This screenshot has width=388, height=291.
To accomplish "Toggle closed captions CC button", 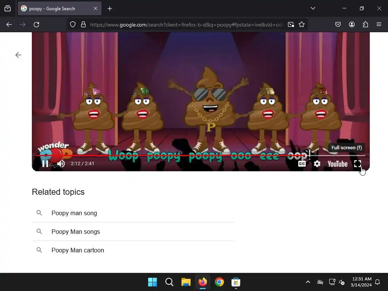I will (302, 164).
